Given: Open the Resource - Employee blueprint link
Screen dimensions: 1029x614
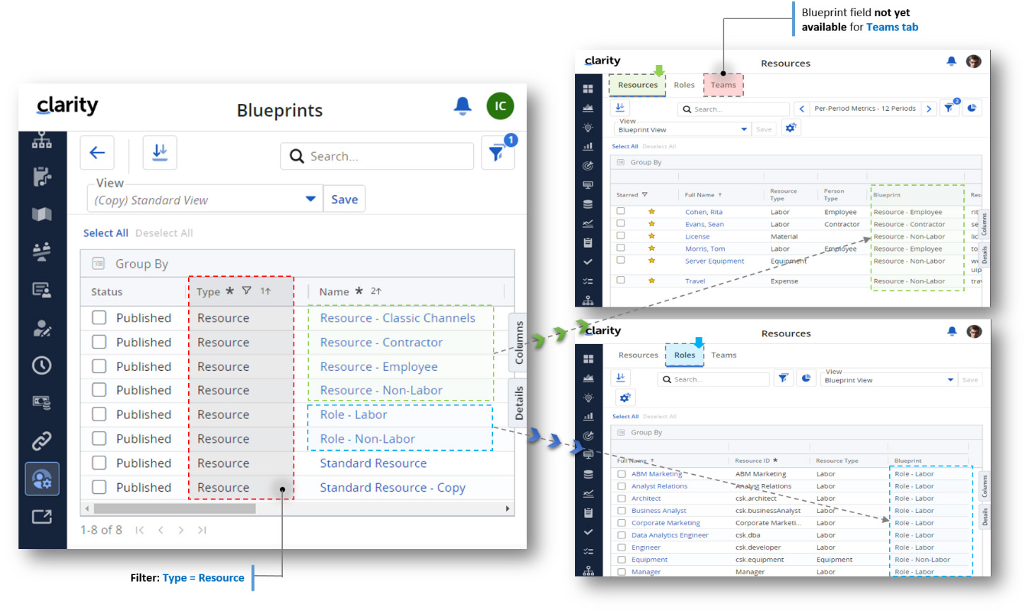Looking at the screenshot, I should (378, 366).
